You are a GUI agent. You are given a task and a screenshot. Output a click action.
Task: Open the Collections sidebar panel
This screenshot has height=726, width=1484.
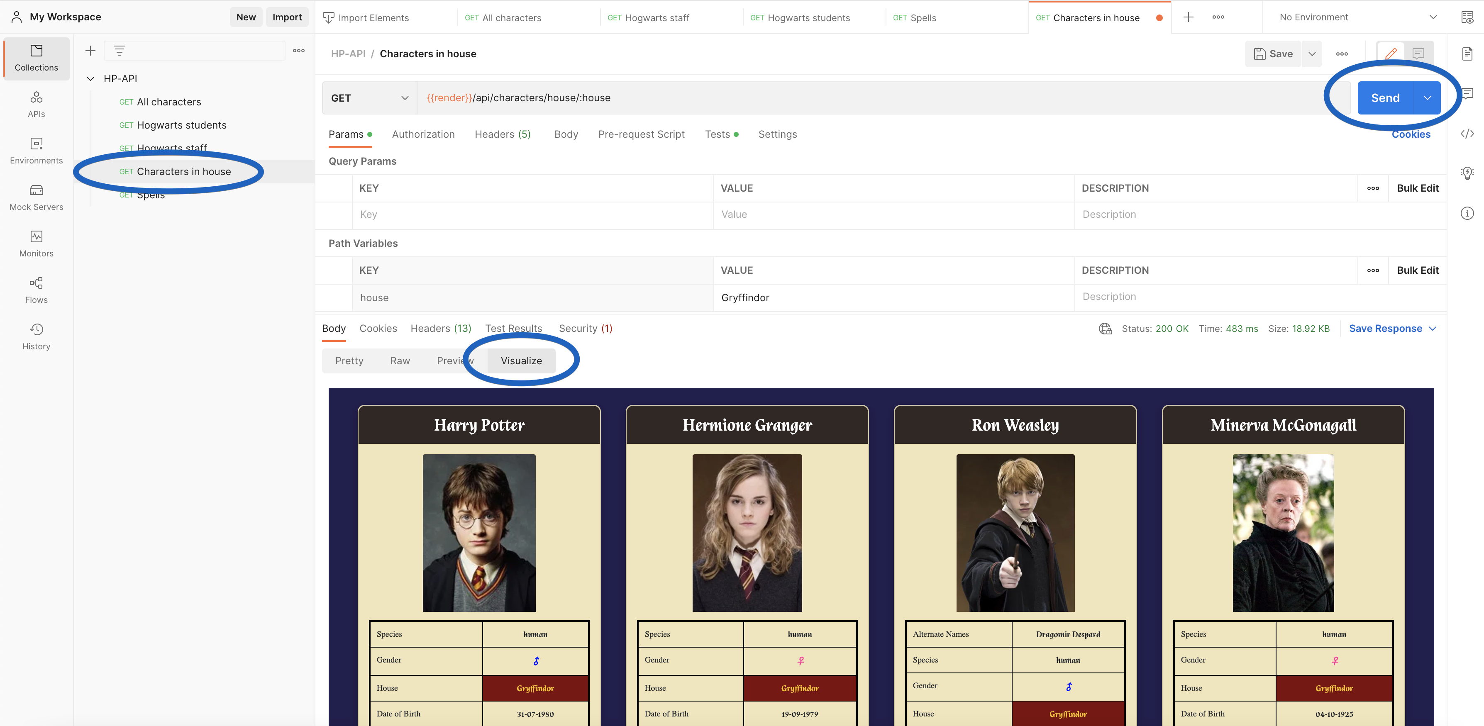36,58
